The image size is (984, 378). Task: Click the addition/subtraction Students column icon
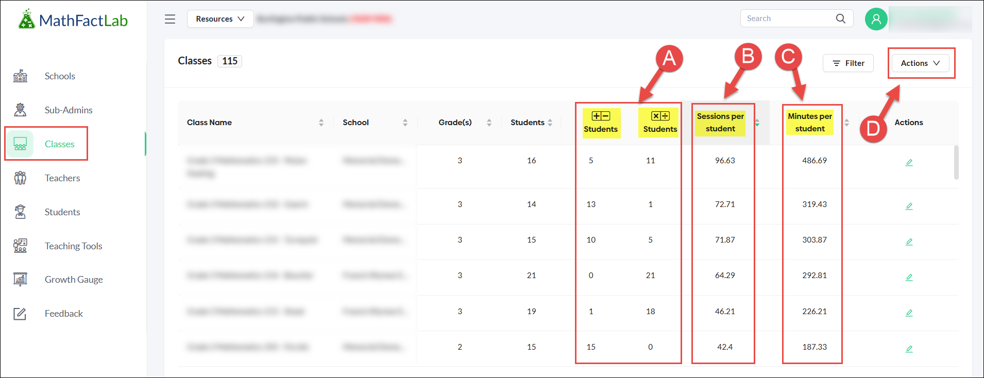601,116
